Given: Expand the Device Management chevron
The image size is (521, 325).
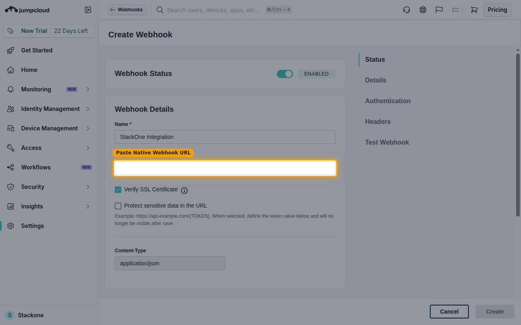Looking at the screenshot, I should click(88, 128).
